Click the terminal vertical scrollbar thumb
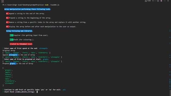Viewport: 171px width, 96px height. click(x=170, y=93)
